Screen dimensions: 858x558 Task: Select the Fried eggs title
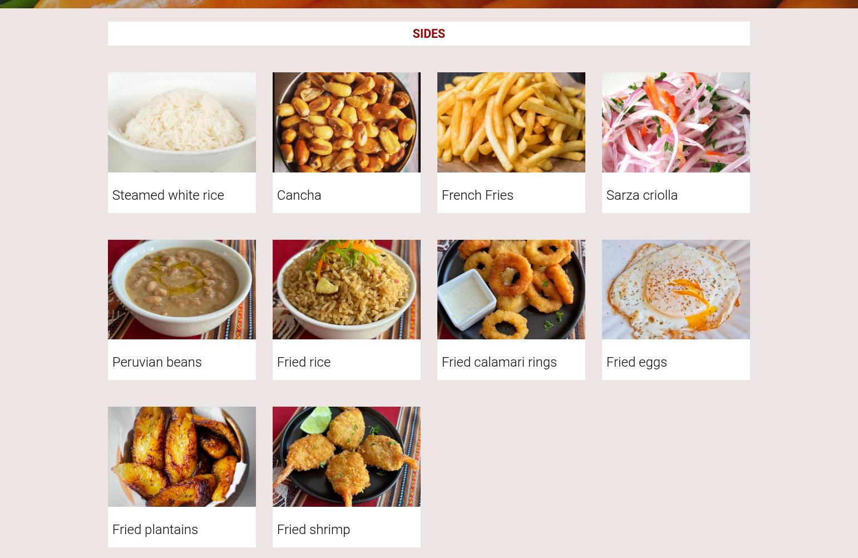637,362
